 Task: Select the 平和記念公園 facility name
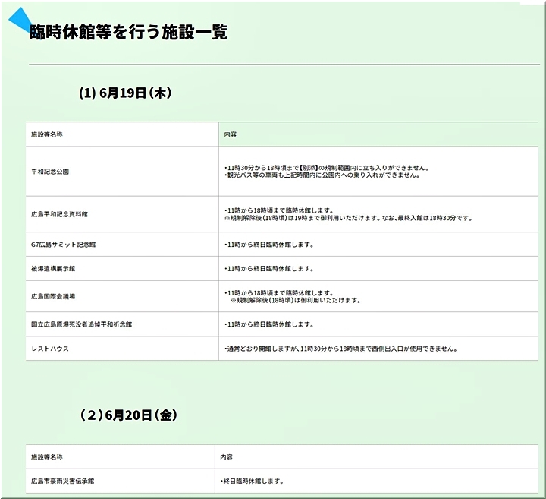(x=50, y=172)
